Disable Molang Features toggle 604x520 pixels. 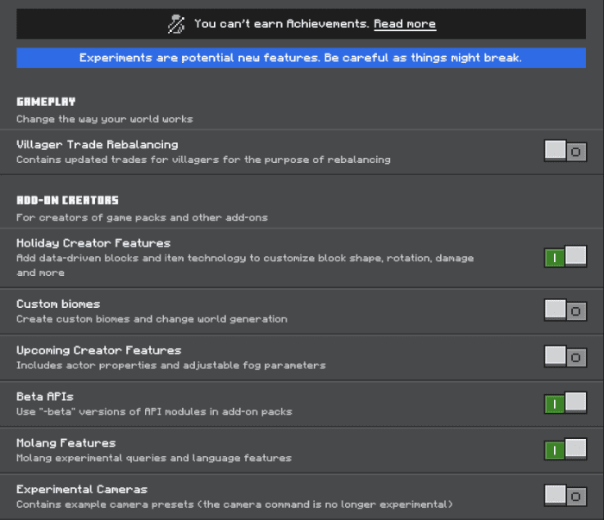click(x=565, y=449)
